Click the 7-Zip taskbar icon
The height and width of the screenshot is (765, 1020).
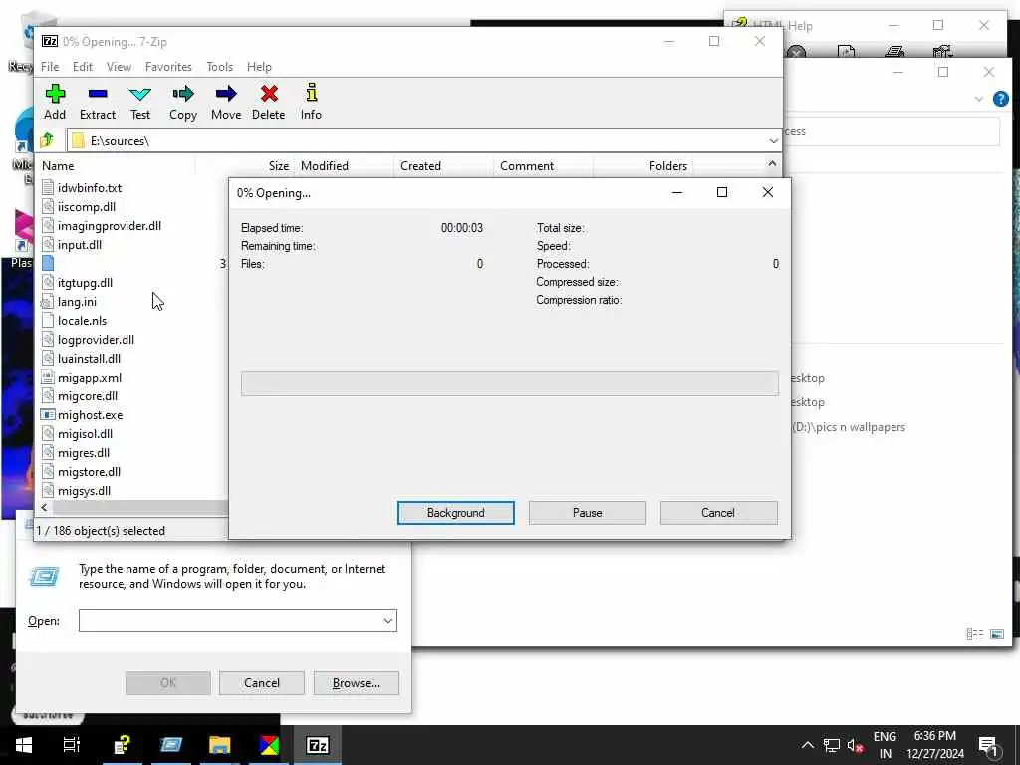tap(318, 745)
